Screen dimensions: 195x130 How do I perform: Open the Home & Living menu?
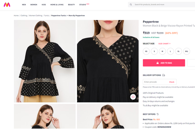pyautogui.click(x=57, y=5)
